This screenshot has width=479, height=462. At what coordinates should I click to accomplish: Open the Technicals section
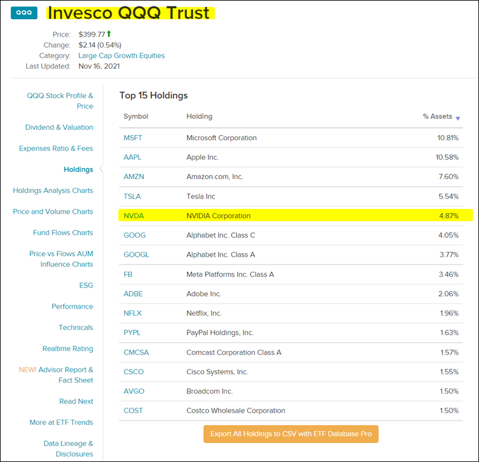(x=76, y=327)
